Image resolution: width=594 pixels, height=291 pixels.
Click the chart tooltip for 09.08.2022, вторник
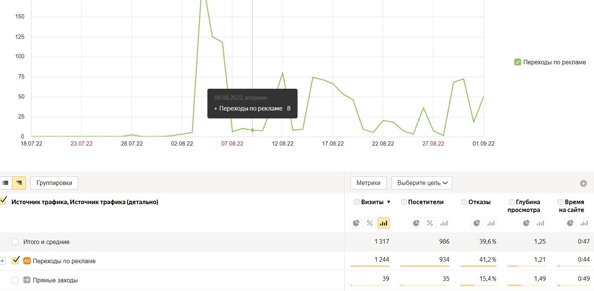(x=252, y=103)
